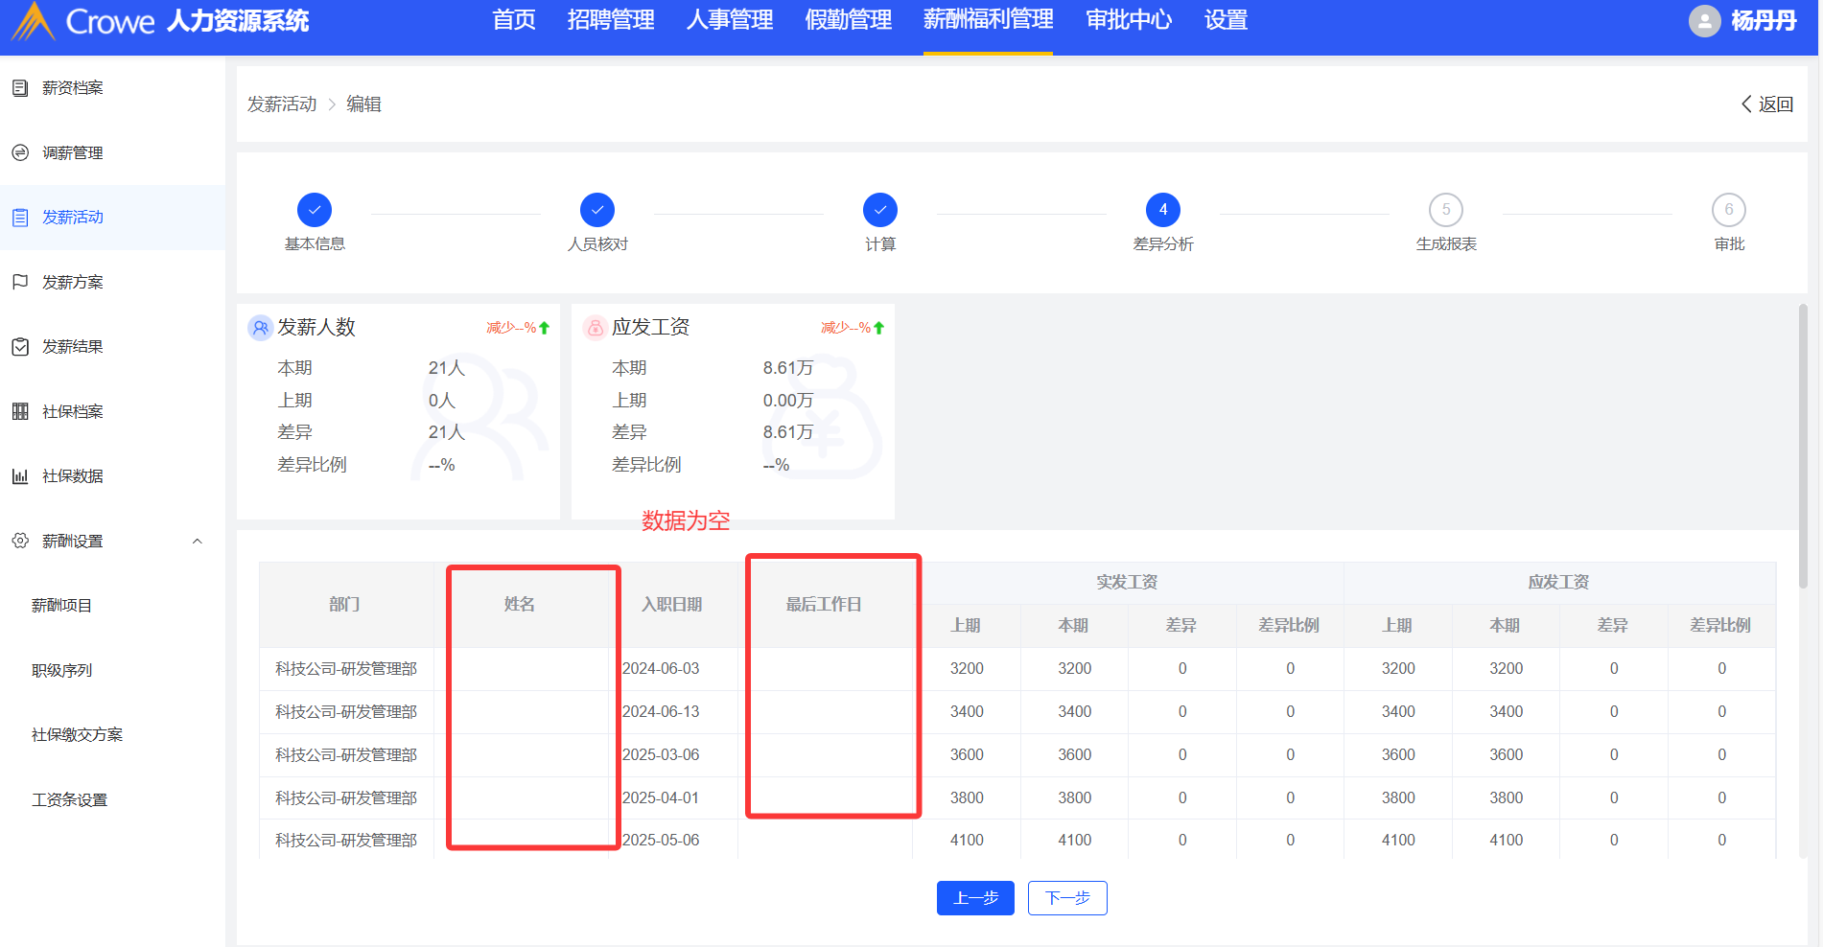The width and height of the screenshot is (1823, 947).
Task: Click the 21人 current period value
Action: click(x=447, y=368)
